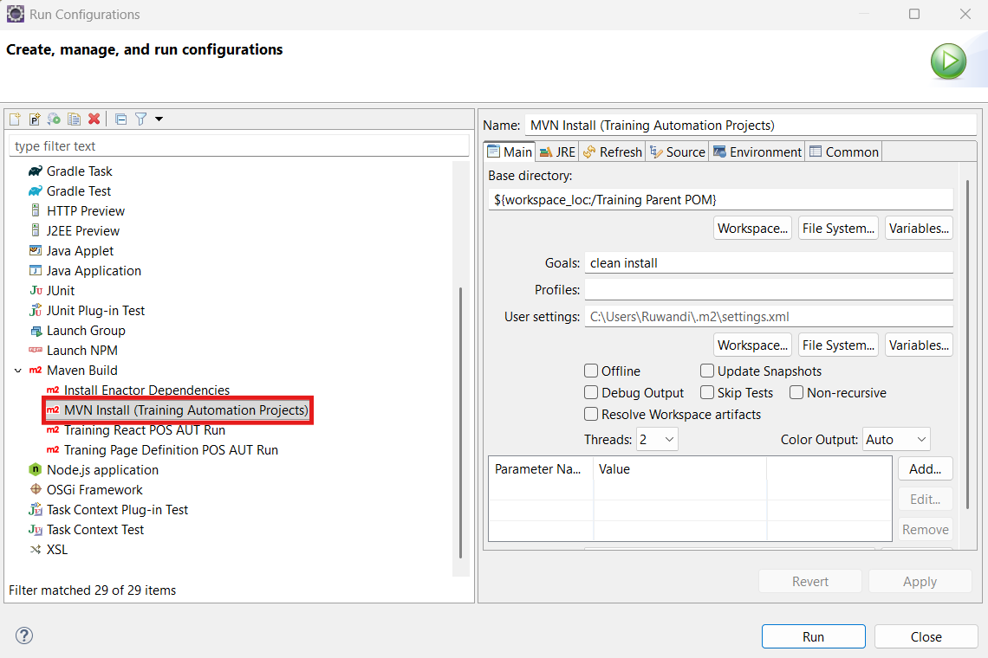The image size is (988, 658).
Task: Click the Add parameter button
Action: (x=925, y=469)
